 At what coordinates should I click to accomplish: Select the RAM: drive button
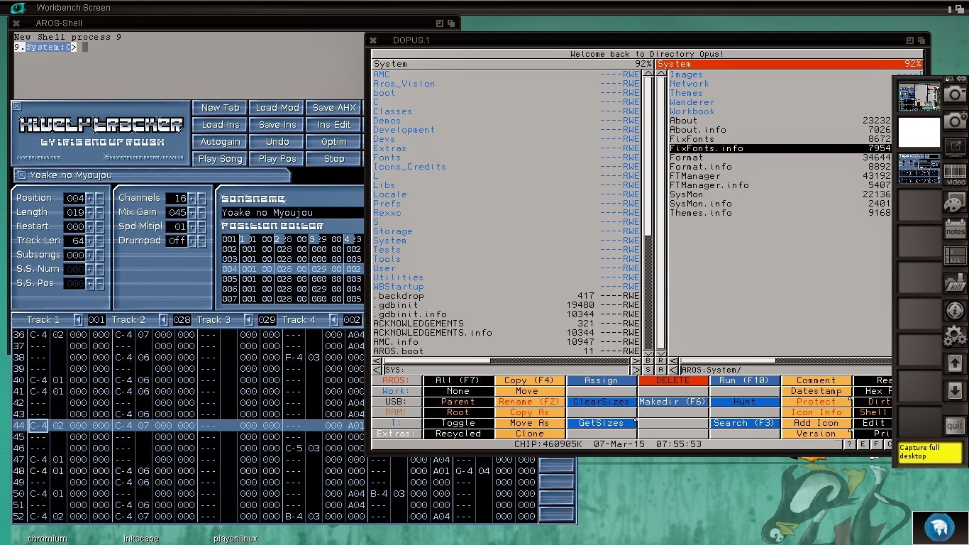(x=397, y=412)
